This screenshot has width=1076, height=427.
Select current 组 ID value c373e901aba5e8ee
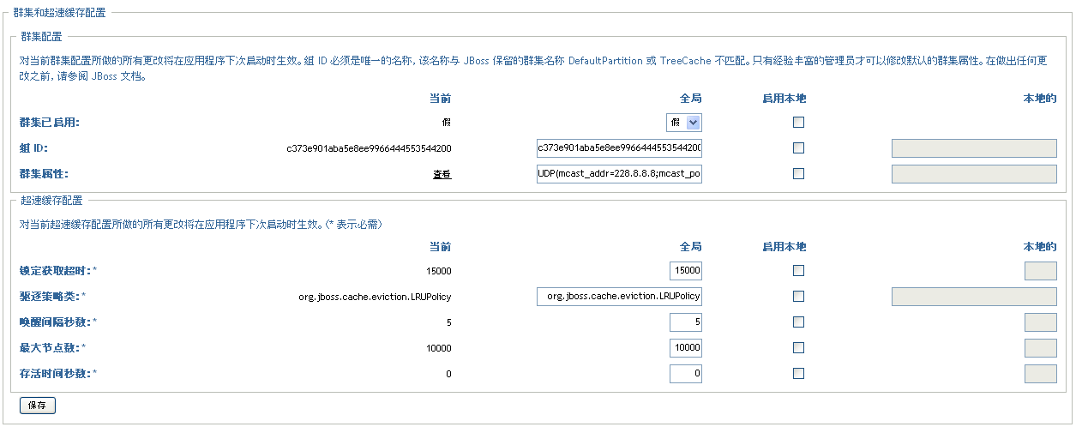coord(369,148)
